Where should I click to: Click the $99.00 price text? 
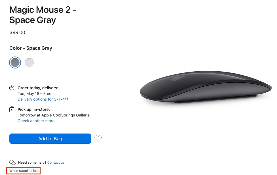pos(17,32)
